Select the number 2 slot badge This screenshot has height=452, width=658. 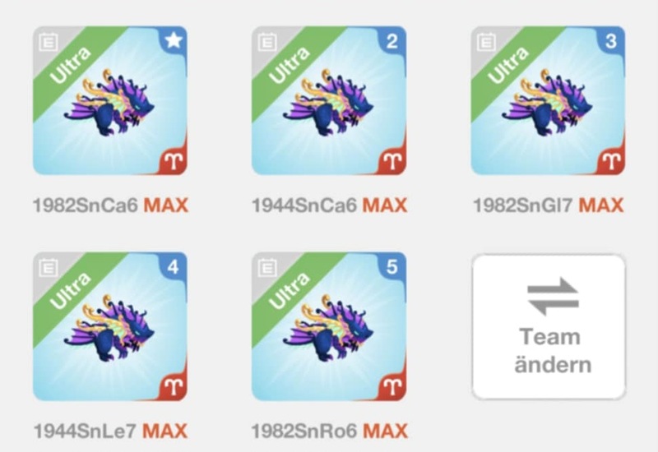392,41
